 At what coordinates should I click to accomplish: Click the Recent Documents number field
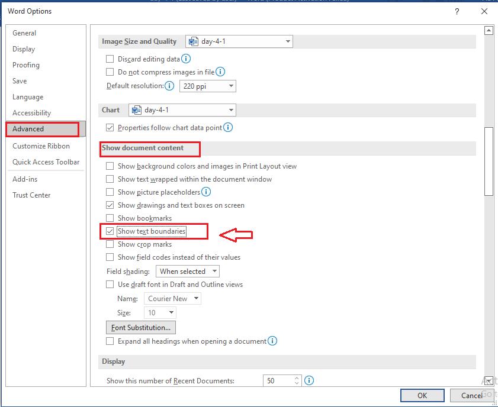coord(278,380)
